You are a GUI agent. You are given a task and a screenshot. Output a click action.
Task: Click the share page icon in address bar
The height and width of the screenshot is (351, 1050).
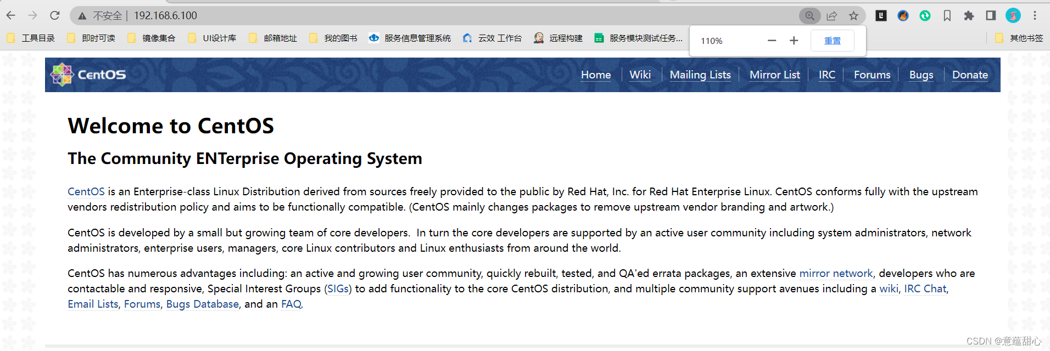coord(832,16)
